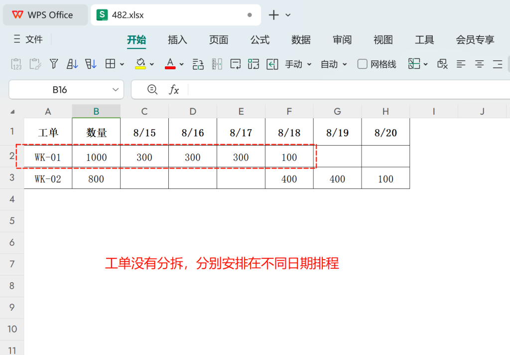This screenshot has width=510, height=355.
Task: Click header cell 数量
Action: point(96,132)
